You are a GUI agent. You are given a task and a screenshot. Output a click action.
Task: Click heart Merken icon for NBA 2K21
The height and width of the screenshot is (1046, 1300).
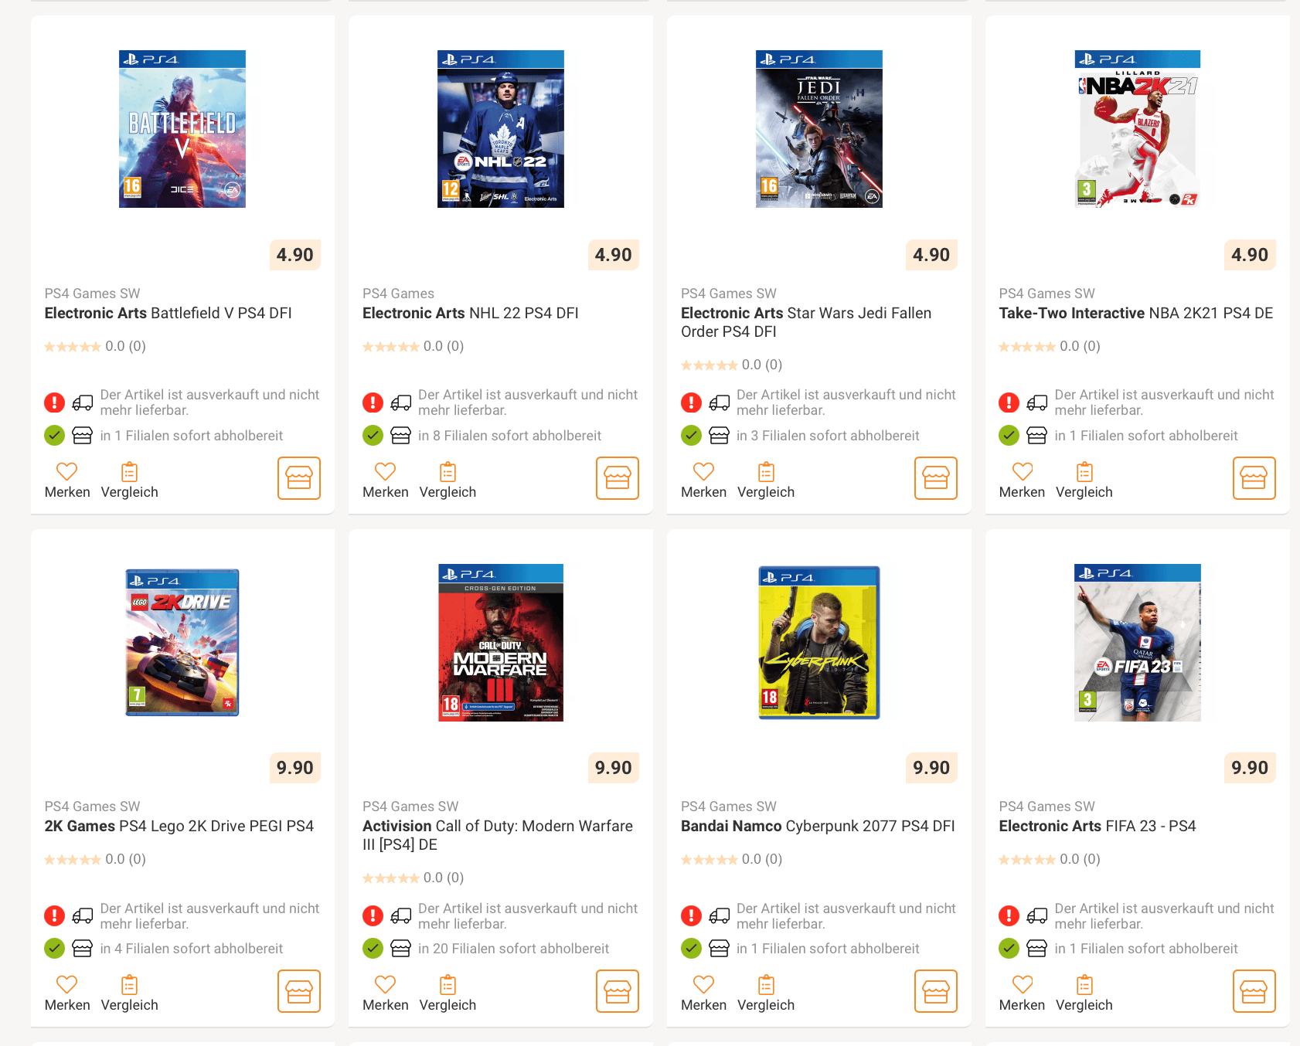pyautogui.click(x=1022, y=471)
